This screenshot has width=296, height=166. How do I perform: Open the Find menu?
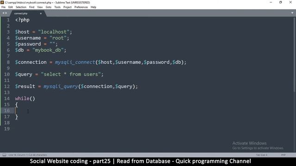tap(32, 7)
